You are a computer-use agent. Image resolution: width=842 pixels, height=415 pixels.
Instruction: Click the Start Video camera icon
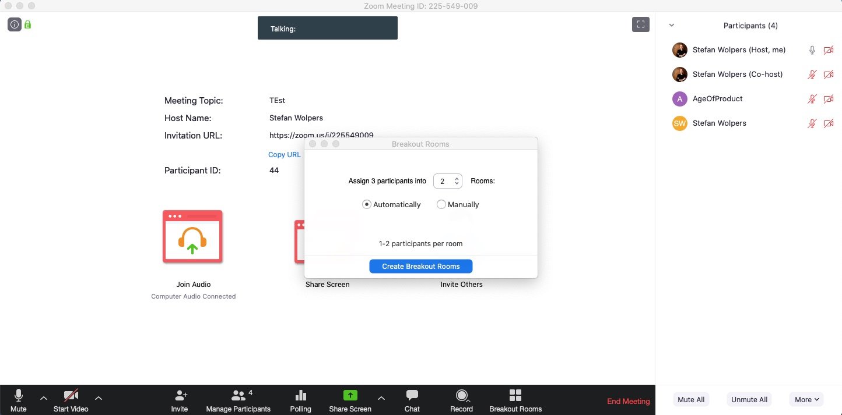(x=71, y=396)
